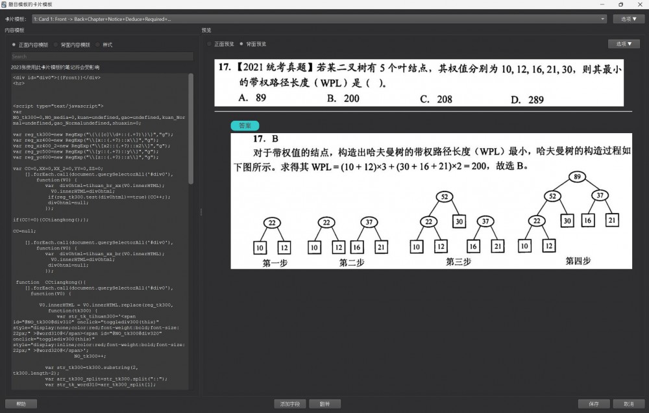
Task: Select the 正面内容模板 radio button
Action: (x=14, y=45)
